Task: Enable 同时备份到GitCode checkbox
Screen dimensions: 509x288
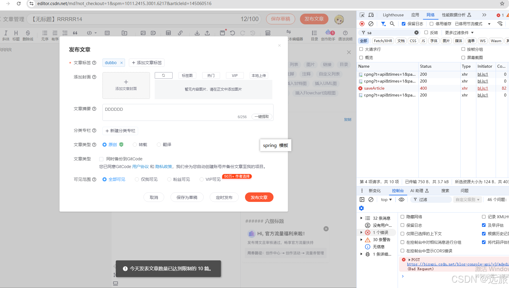Action: [x=101, y=159]
